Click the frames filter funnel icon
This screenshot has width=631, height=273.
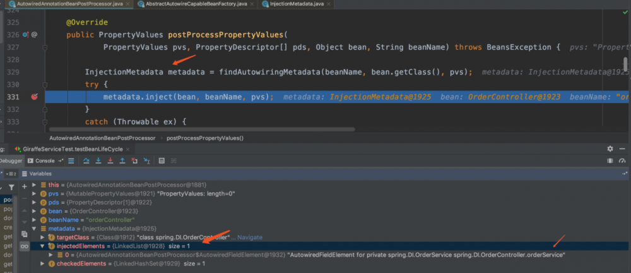pyautogui.click(x=11, y=187)
